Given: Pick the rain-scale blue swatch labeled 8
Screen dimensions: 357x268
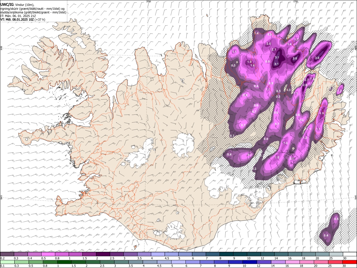Looking at the screenshot, I should click(221, 262).
